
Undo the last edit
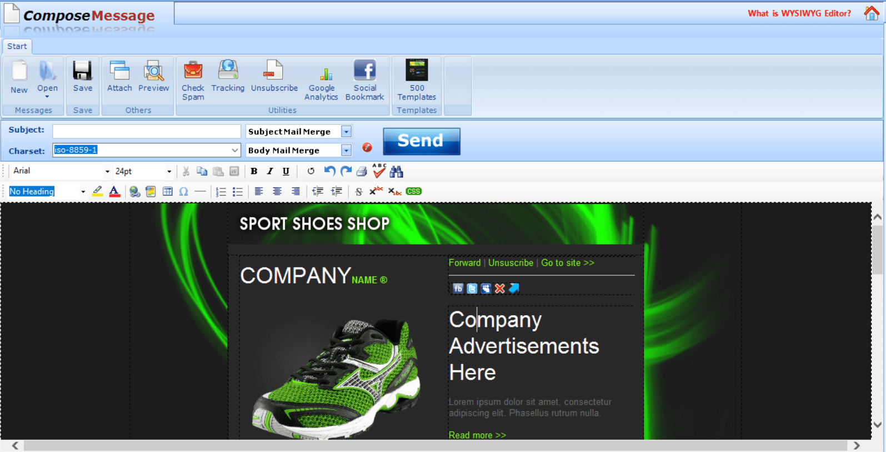tap(329, 171)
